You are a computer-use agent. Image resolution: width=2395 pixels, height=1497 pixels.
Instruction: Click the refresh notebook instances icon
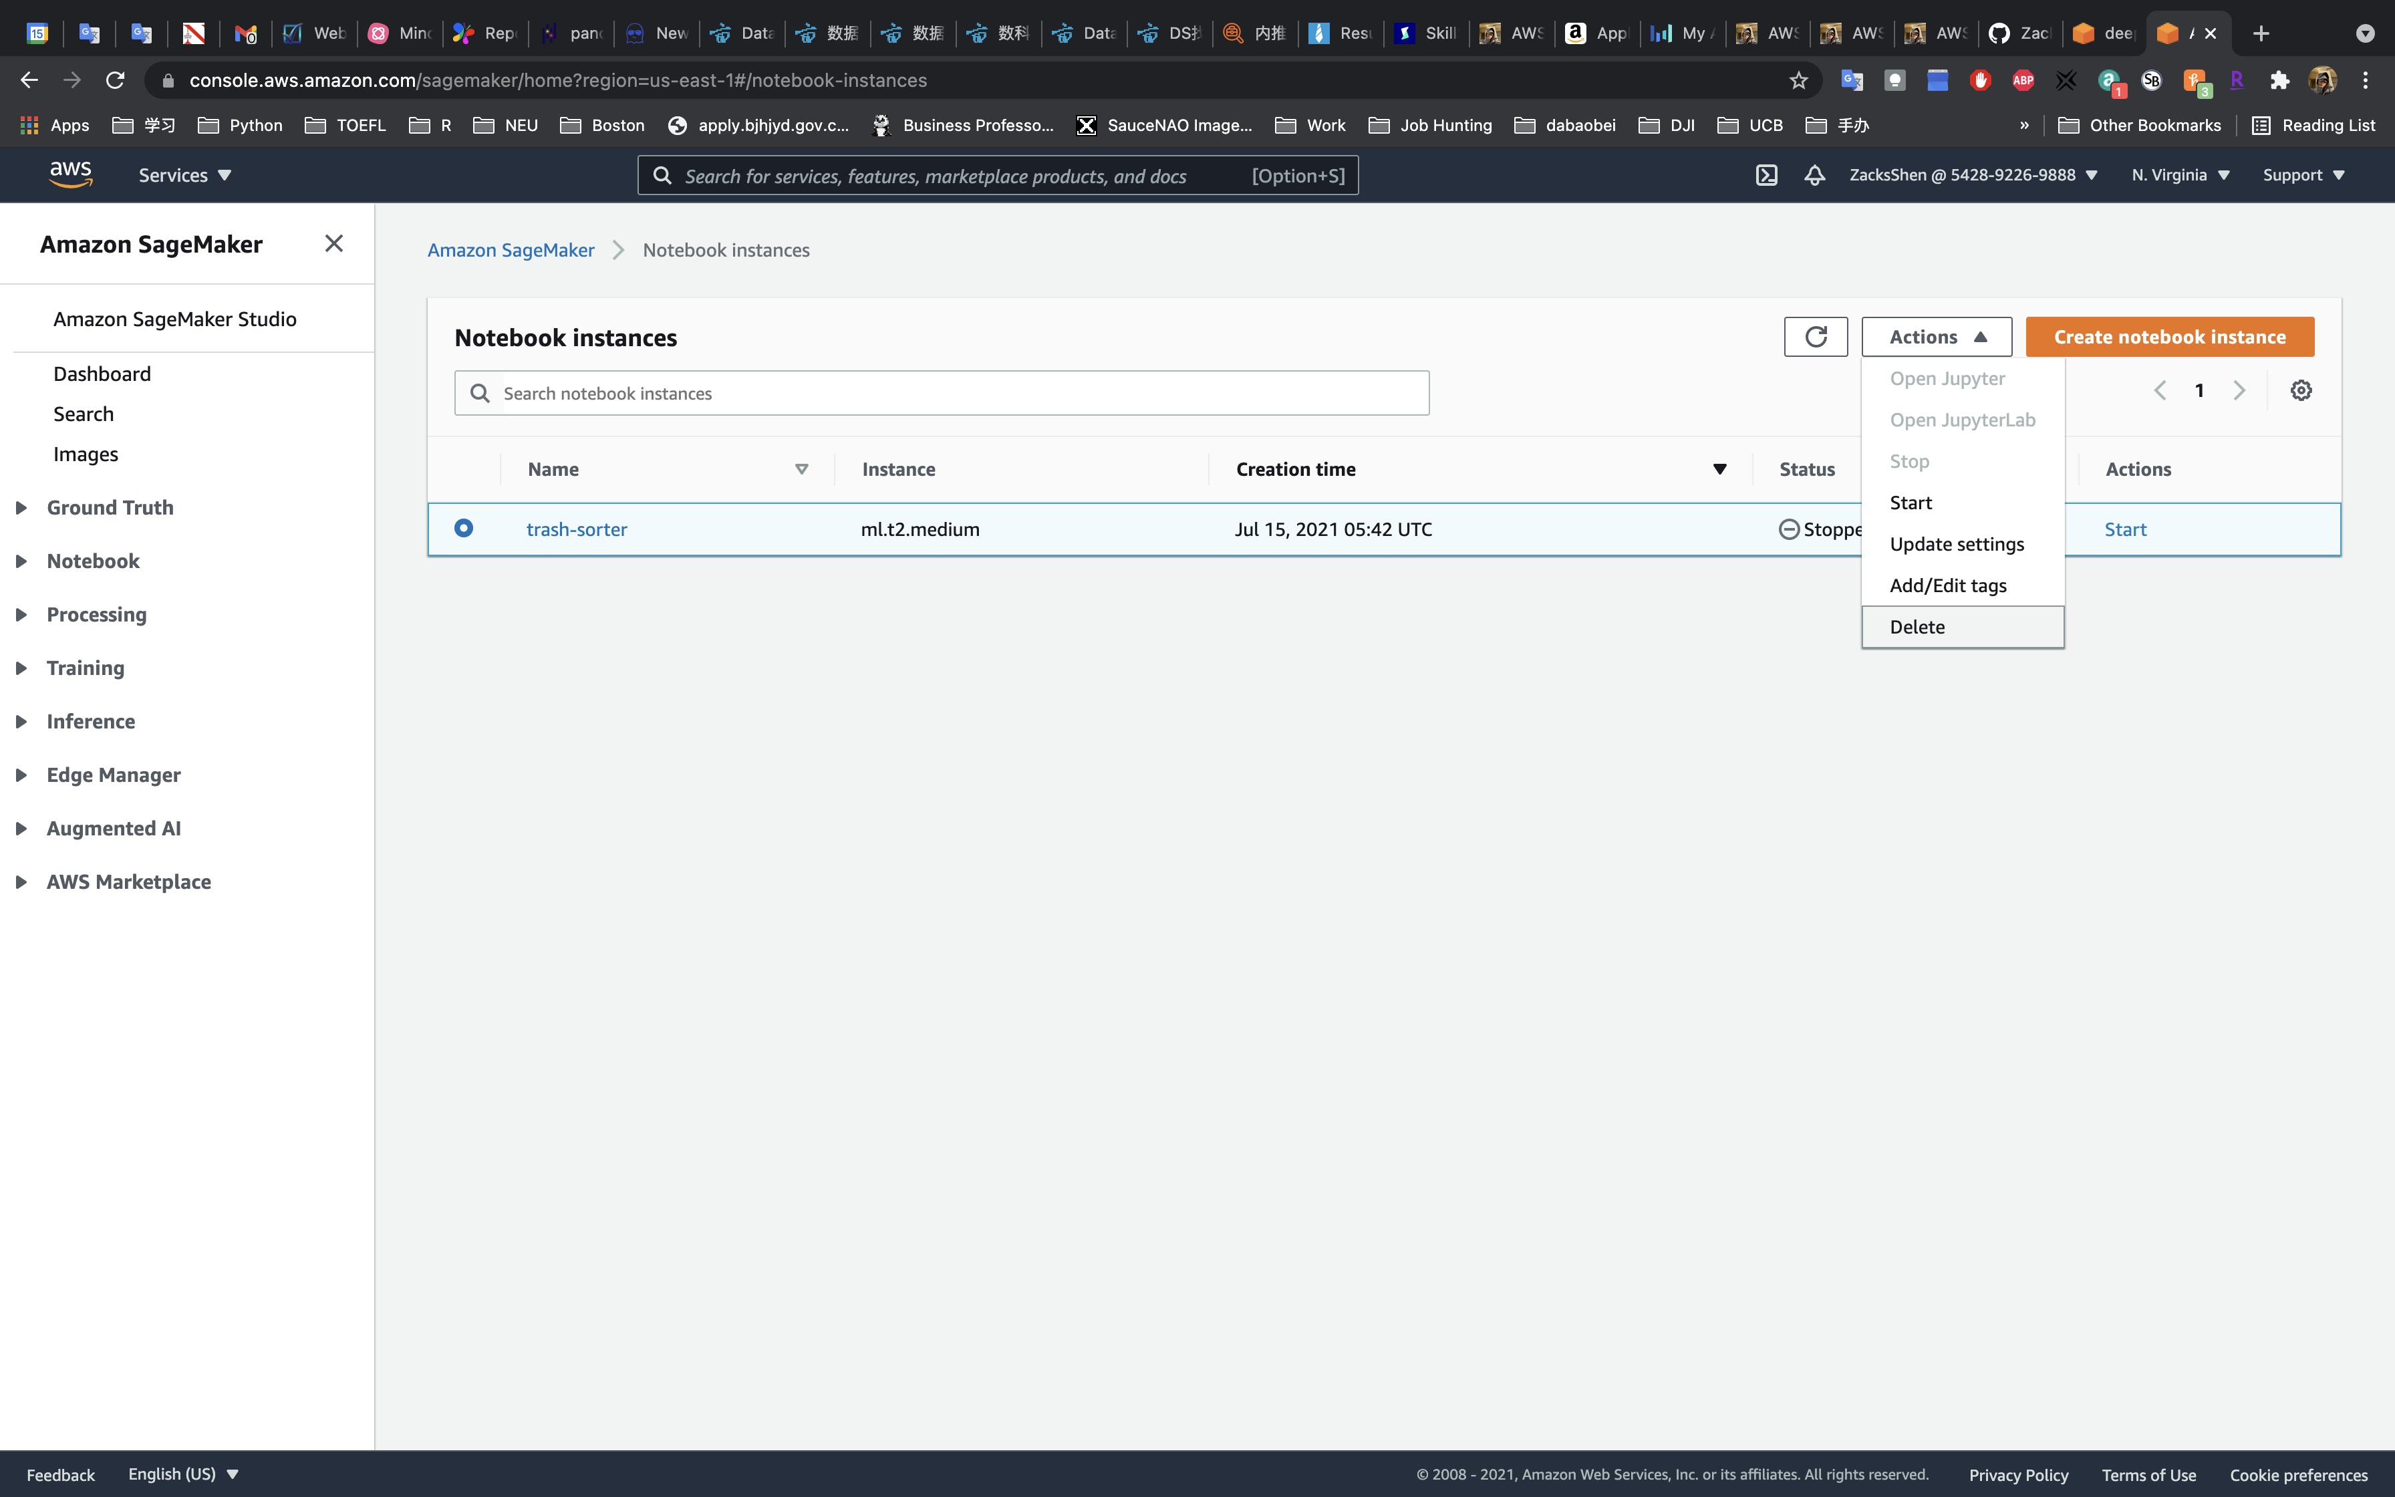click(x=1815, y=337)
